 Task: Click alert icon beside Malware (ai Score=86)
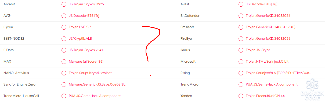[x=64, y=62]
